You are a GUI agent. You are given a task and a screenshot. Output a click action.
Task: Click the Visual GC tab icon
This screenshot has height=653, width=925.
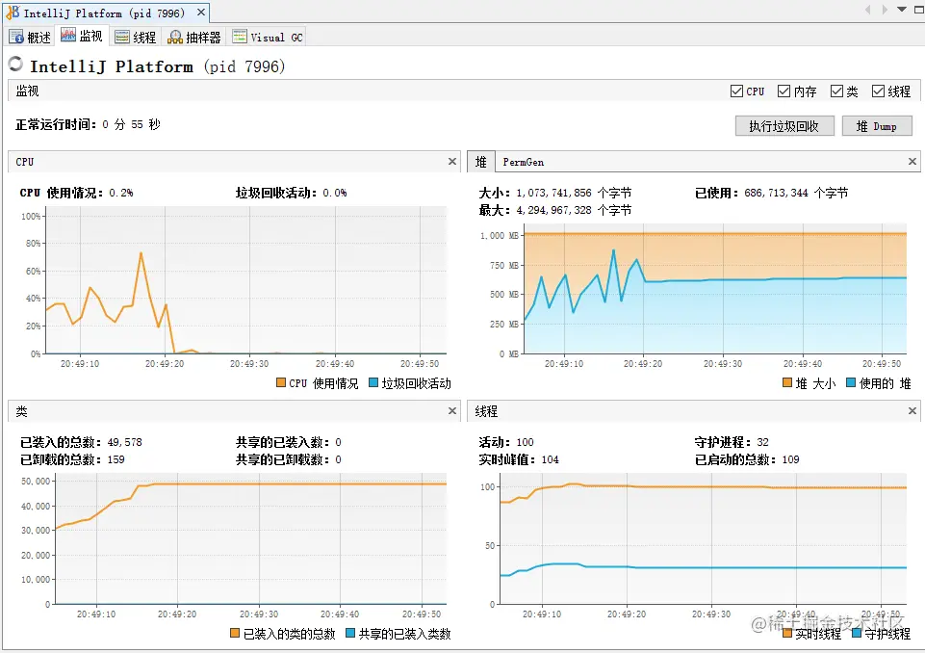(240, 37)
